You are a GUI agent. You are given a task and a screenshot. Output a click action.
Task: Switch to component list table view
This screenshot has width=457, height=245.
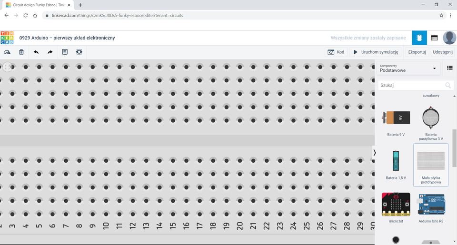434,38
